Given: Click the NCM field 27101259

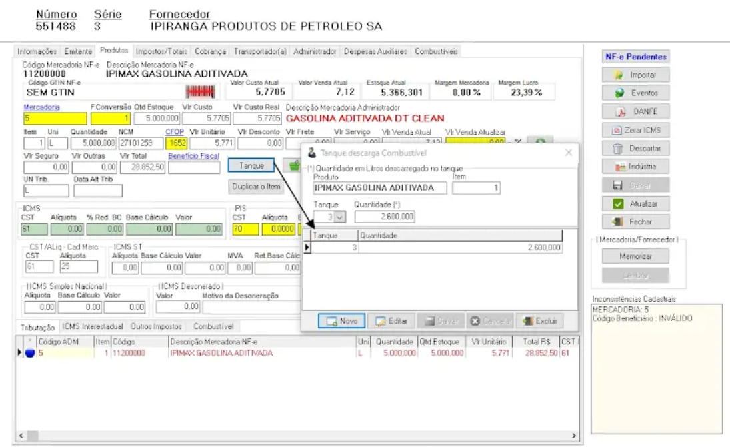Looking at the screenshot, I should 141,143.
